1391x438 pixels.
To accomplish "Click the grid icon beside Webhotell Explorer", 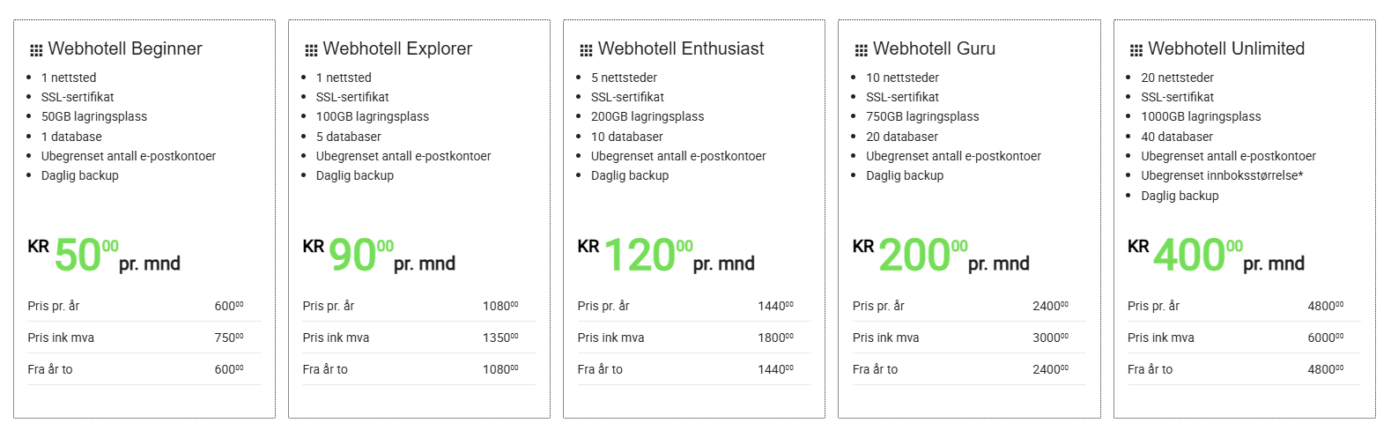I will pos(311,50).
